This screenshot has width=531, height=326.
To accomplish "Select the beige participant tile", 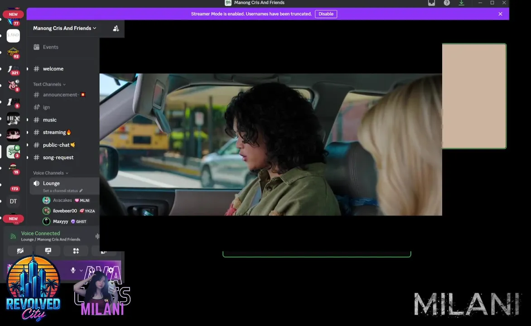I will 474,96.
